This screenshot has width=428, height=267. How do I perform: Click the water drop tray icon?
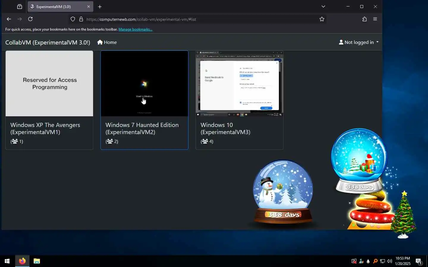pyautogui.click(x=368, y=261)
